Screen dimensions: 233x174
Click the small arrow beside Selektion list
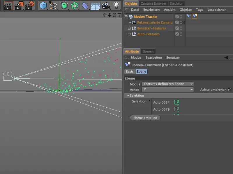(x=149, y=100)
